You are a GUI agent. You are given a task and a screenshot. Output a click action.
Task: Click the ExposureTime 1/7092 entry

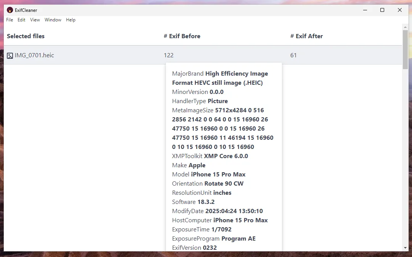(202, 230)
